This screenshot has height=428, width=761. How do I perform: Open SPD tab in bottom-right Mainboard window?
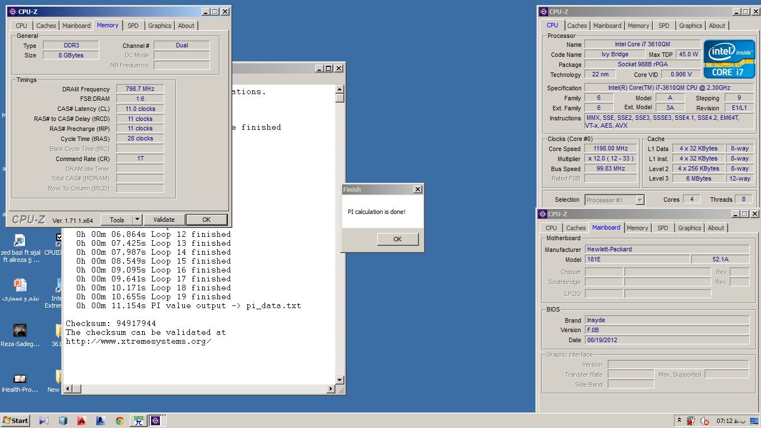(662, 228)
